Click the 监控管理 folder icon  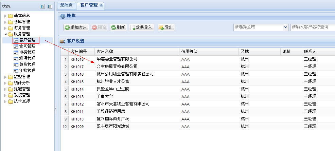[x=11, y=77]
